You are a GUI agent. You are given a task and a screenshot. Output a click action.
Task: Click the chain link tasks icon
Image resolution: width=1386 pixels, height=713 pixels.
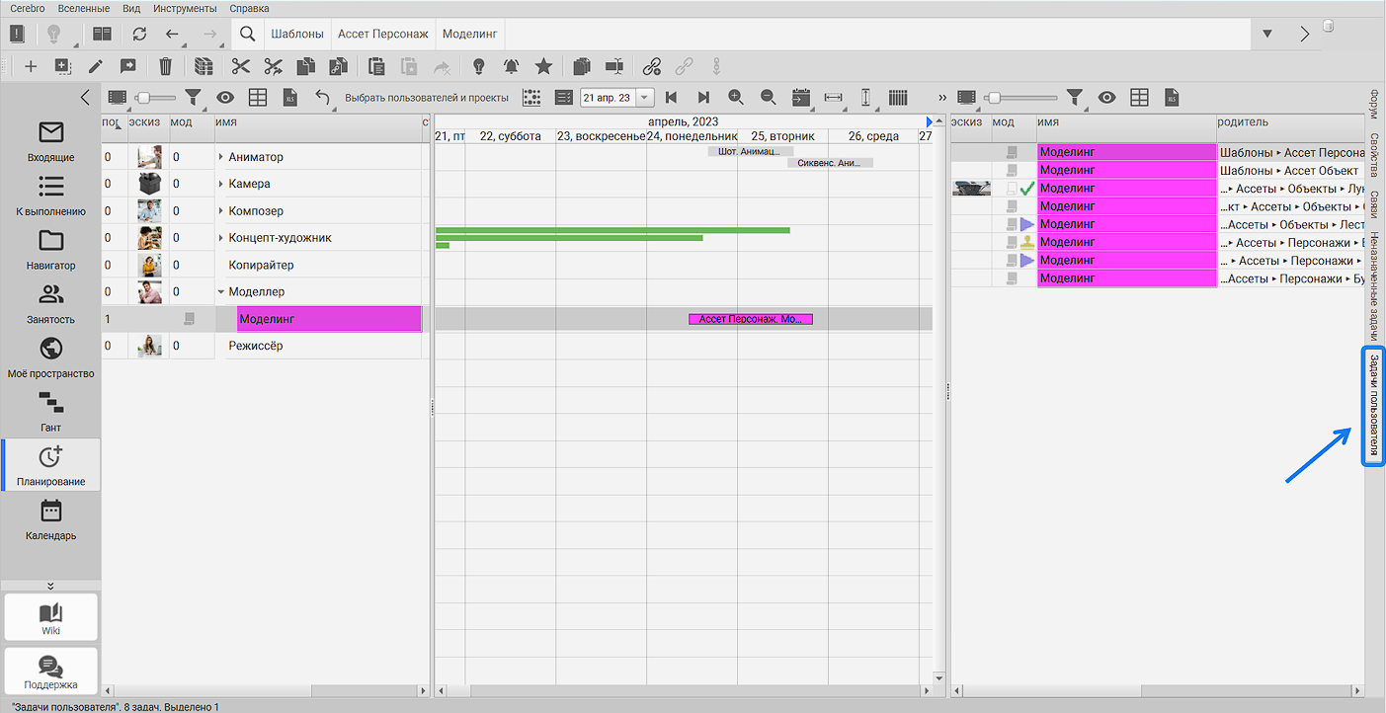tap(651, 66)
